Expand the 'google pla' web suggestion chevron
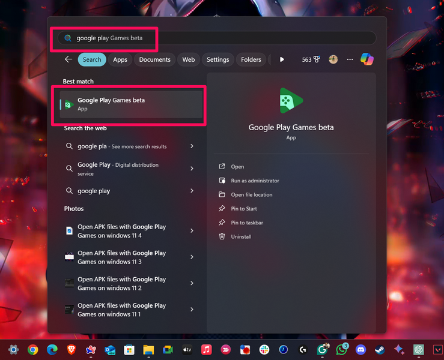This screenshot has width=444, height=360. pyautogui.click(x=192, y=146)
